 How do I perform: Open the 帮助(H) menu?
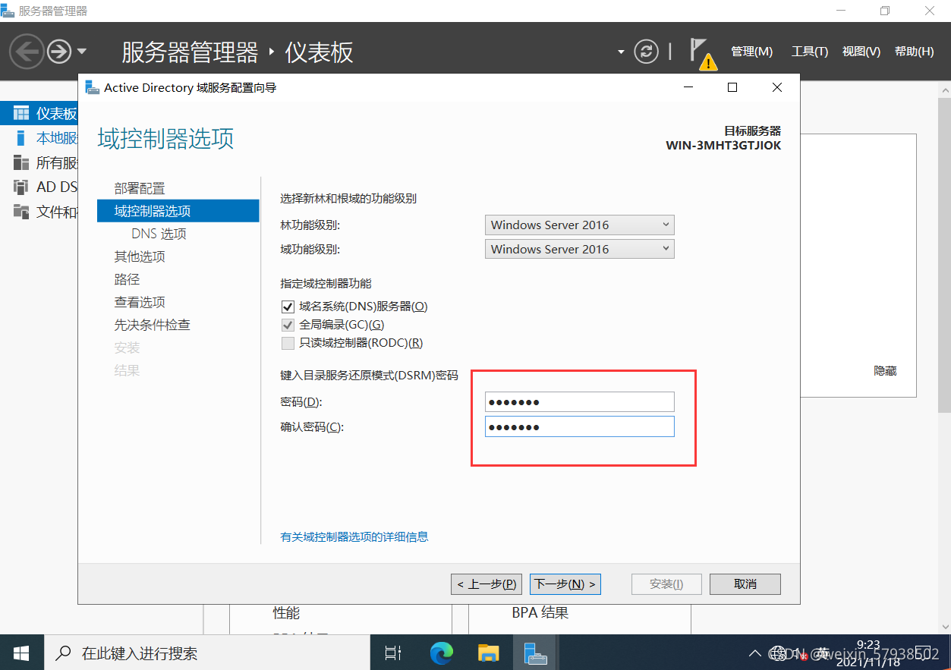point(915,52)
